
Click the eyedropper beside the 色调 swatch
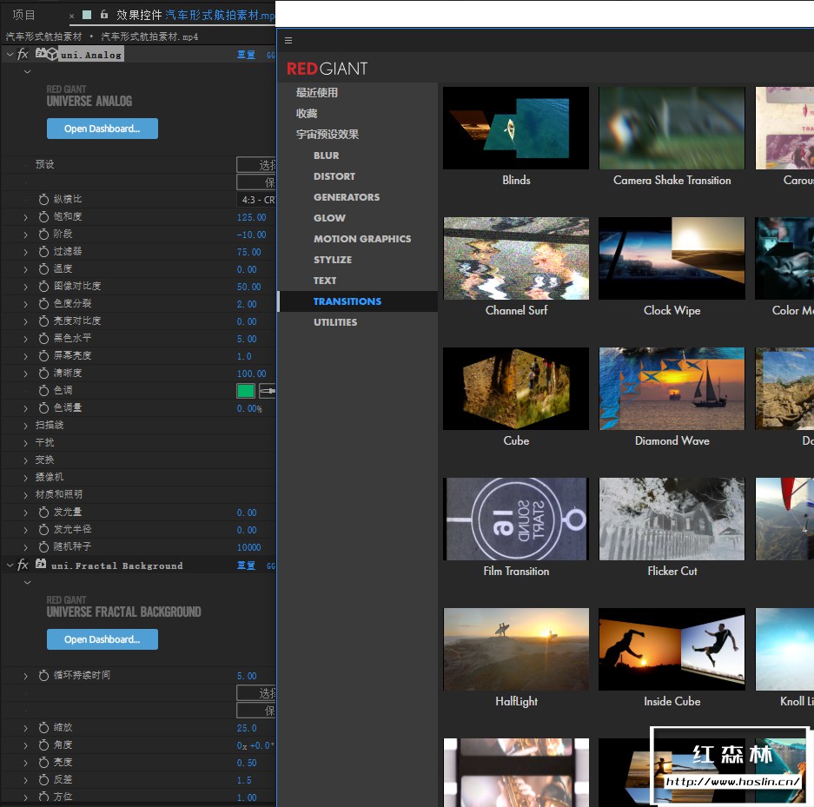[267, 391]
